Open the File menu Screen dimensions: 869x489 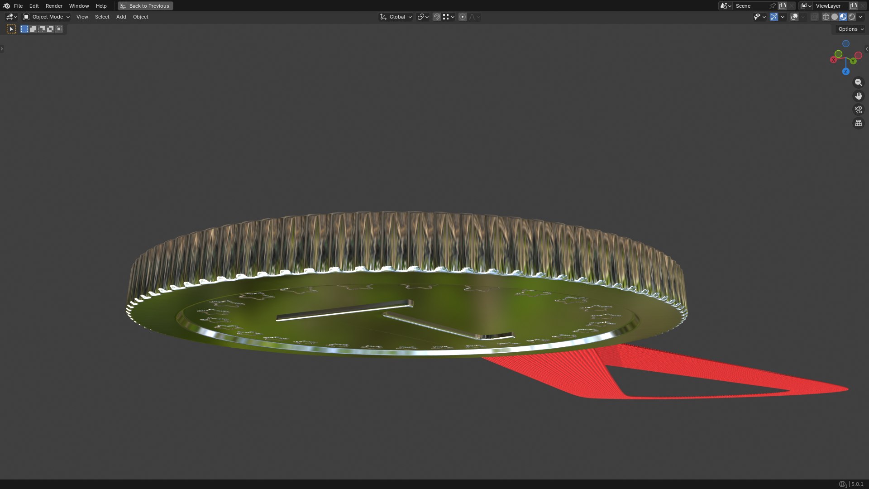[x=18, y=6]
